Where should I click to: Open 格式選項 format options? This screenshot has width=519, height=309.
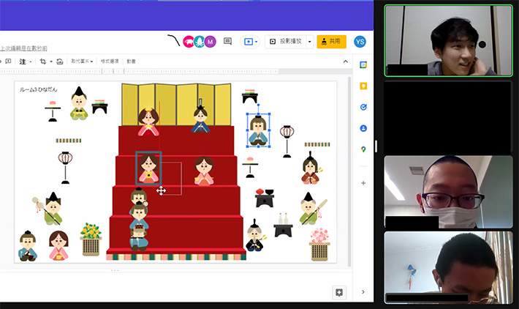point(110,62)
